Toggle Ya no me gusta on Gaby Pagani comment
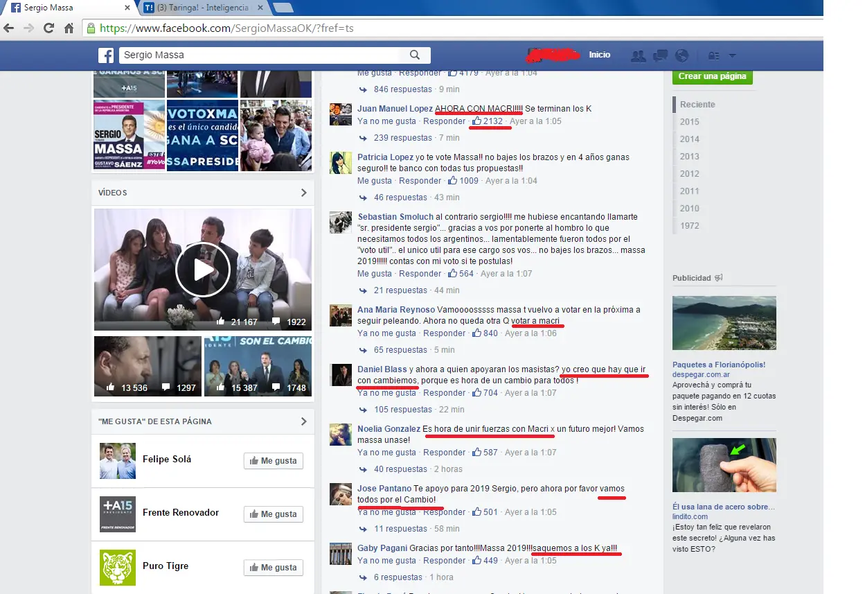This screenshot has width=865, height=594. [386, 561]
